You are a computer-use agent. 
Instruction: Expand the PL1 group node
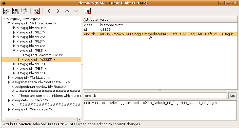(14, 32)
